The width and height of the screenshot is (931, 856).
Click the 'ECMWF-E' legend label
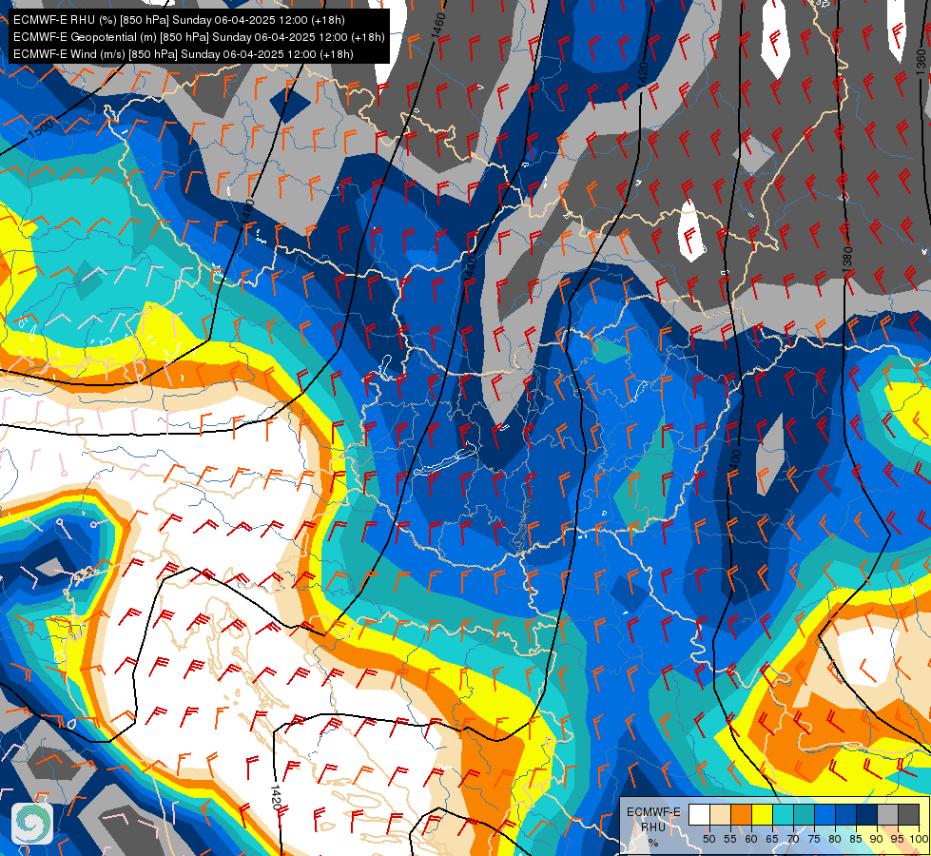653,812
